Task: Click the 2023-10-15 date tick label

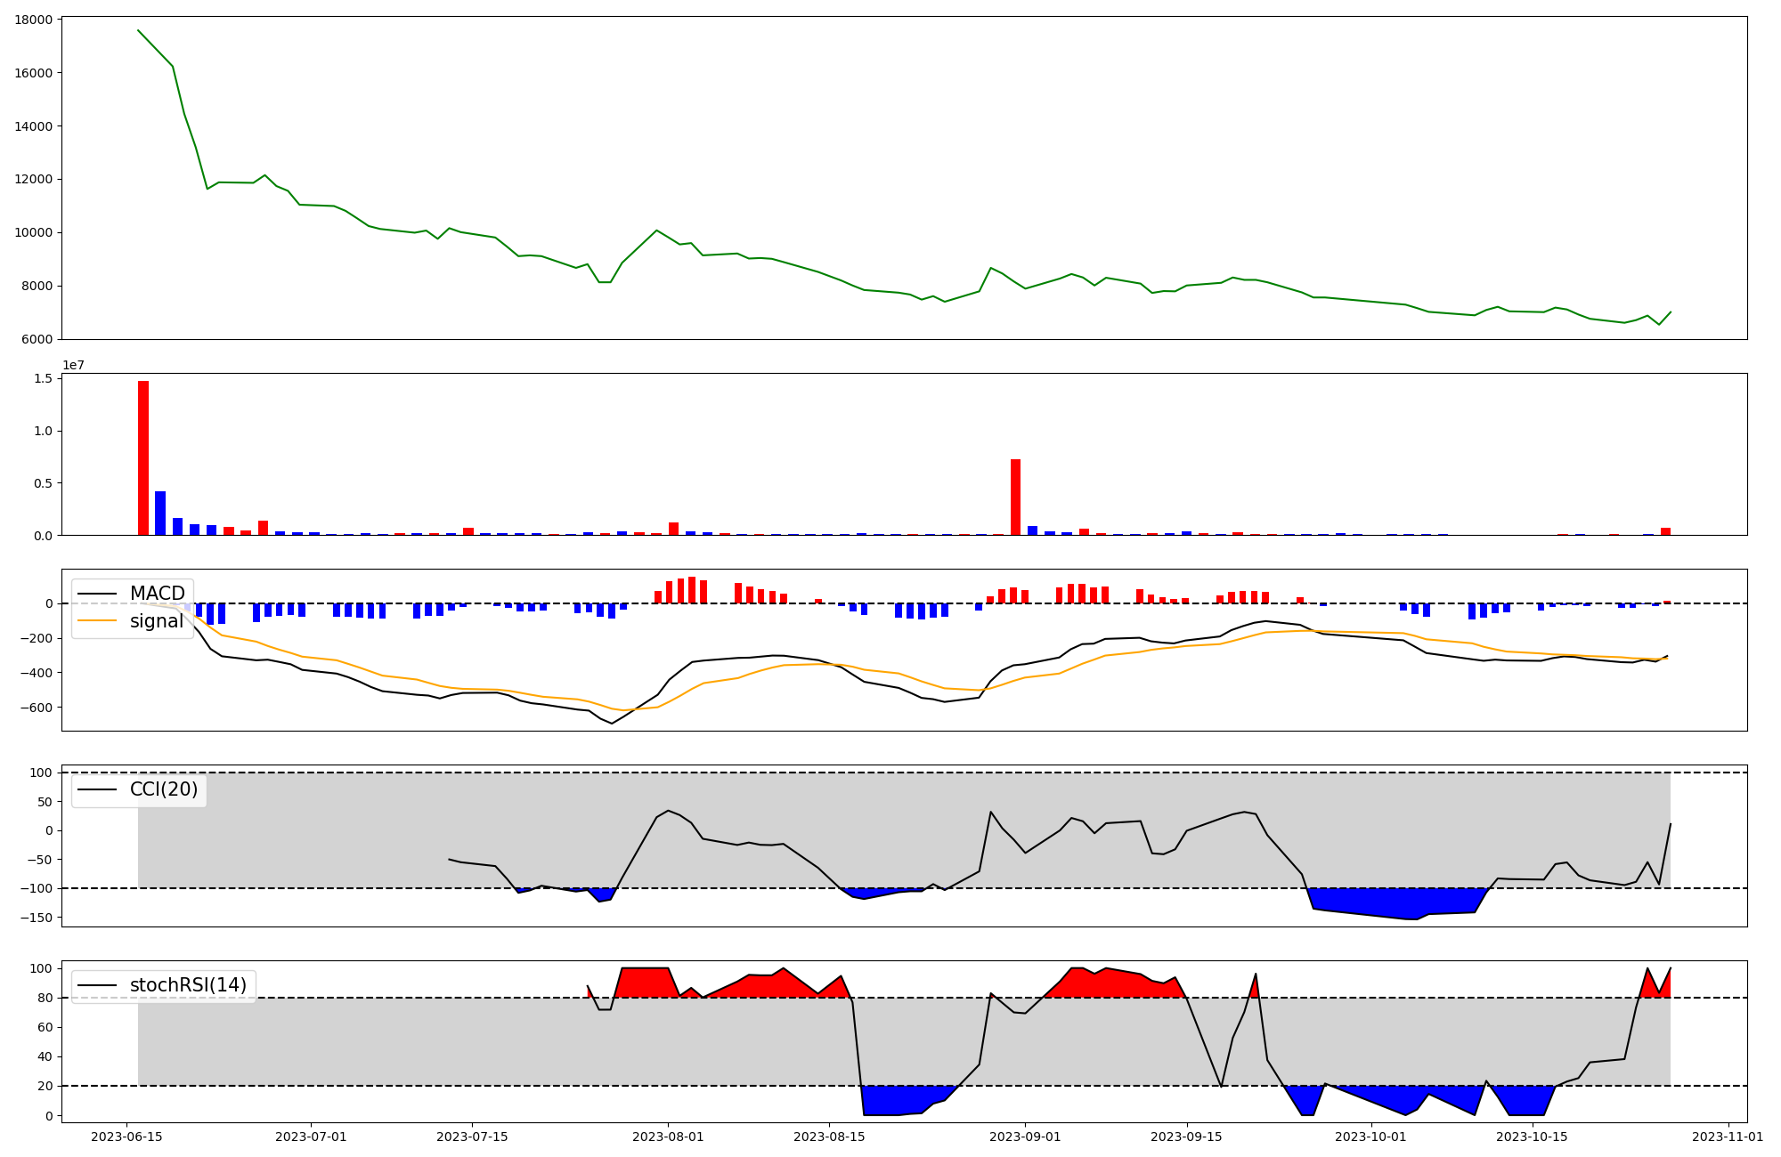Action: [x=1533, y=1137]
